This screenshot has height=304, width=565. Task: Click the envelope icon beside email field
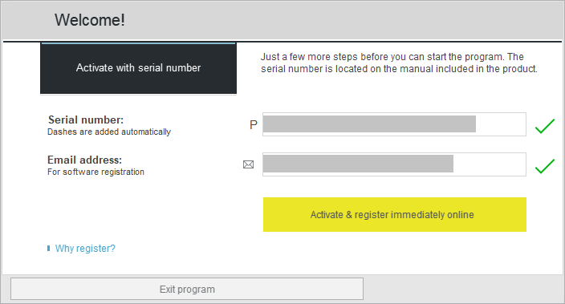coord(248,164)
